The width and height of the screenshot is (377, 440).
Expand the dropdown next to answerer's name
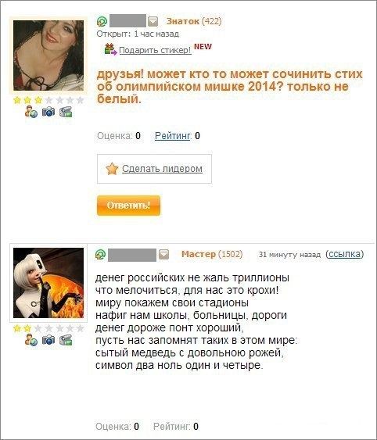pyautogui.click(x=163, y=255)
